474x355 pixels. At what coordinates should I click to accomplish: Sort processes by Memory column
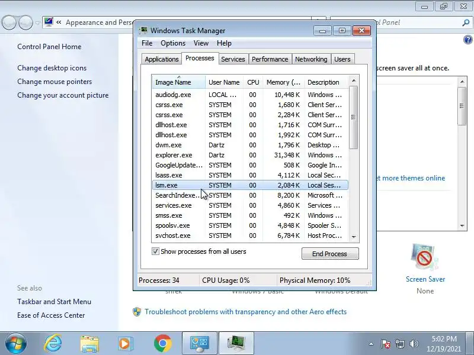[x=284, y=82]
